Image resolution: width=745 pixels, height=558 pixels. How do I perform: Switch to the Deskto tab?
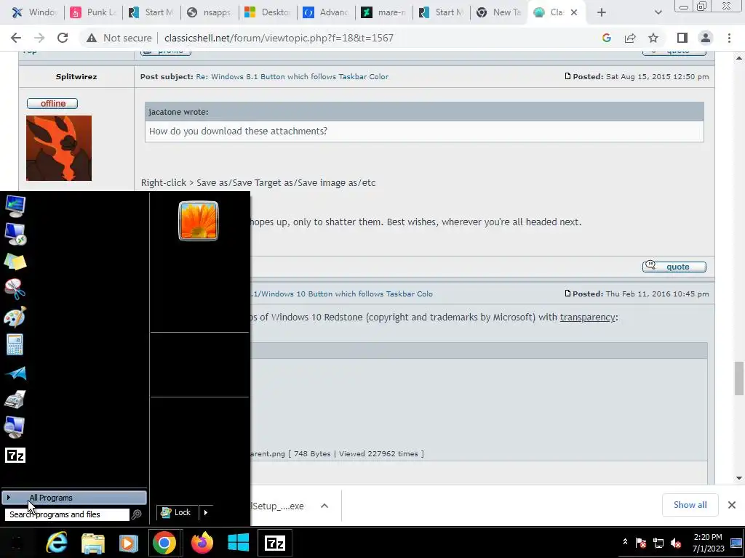click(268, 12)
